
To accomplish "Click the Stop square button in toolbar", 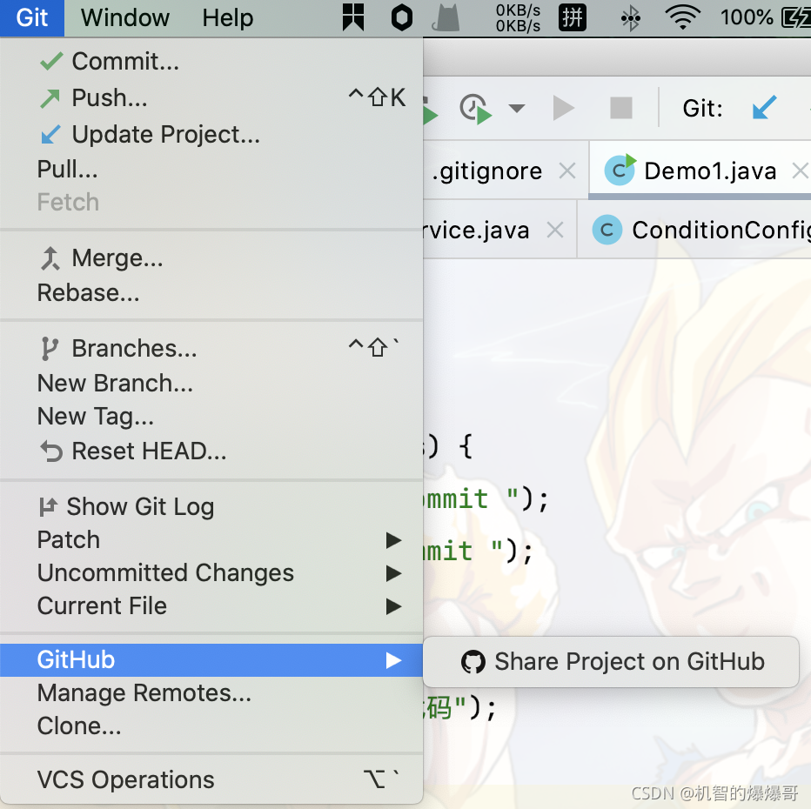I will click(621, 108).
